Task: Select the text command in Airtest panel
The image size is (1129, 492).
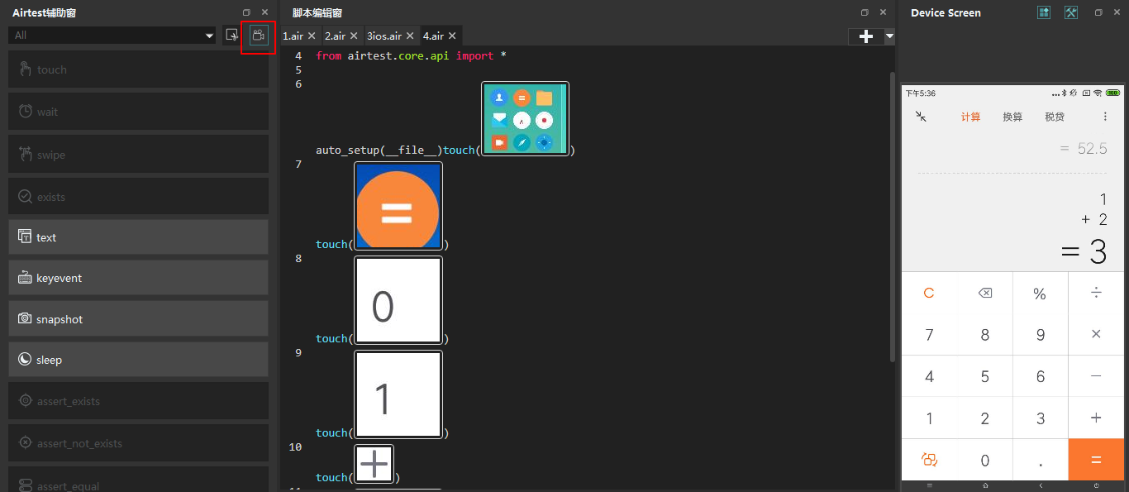Action: point(138,237)
